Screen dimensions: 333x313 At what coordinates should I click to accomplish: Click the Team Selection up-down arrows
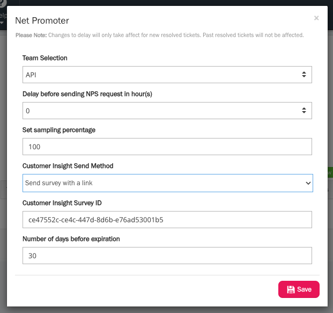coord(304,75)
